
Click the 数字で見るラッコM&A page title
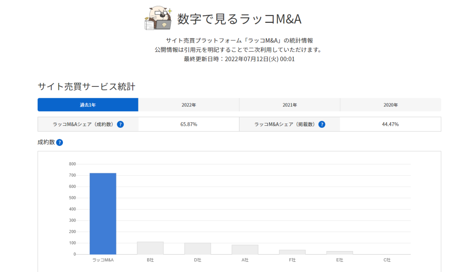tap(240, 19)
